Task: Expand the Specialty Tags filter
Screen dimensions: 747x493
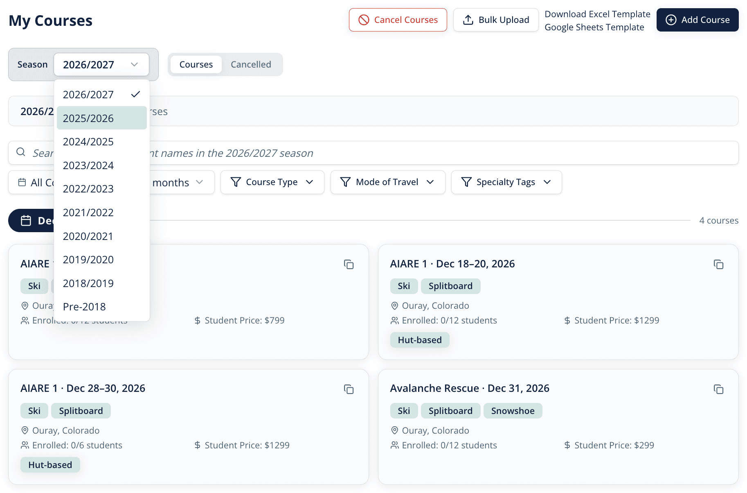Action: pyautogui.click(x=506, y=182)
